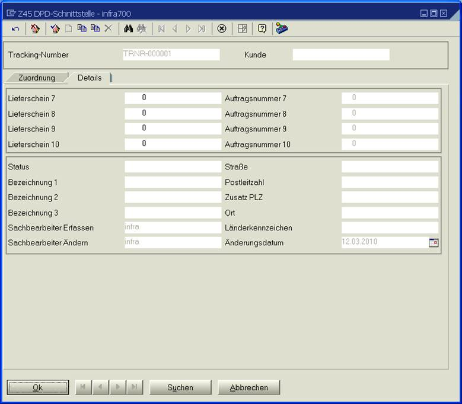Open the help question mark icon

pos(262,28)
